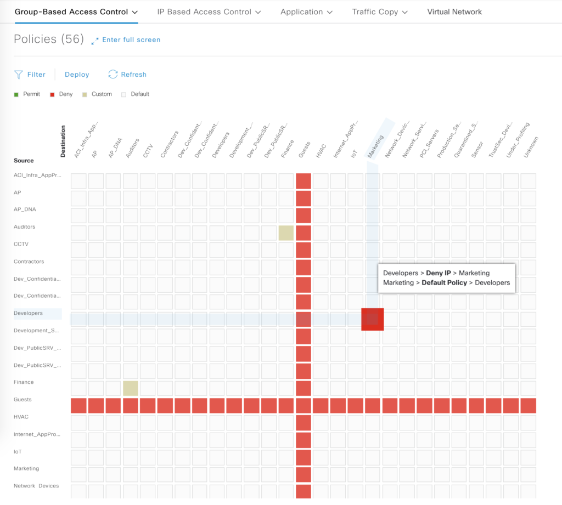Click the Refresh circular arrows icon
Viewport: 562px width, 505px height.
tap(113, 75)
